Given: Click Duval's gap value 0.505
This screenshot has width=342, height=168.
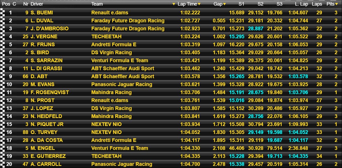Looking at the screenshot, I should point(219,20).
